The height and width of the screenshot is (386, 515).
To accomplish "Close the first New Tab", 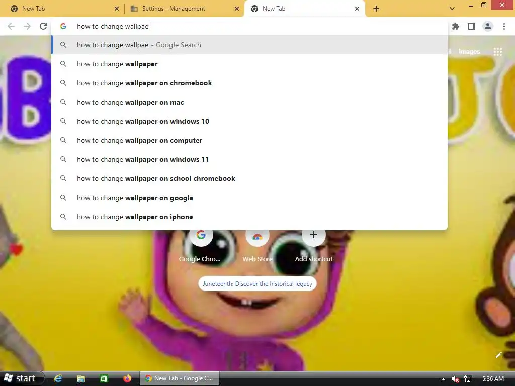I will pos(117,9).
